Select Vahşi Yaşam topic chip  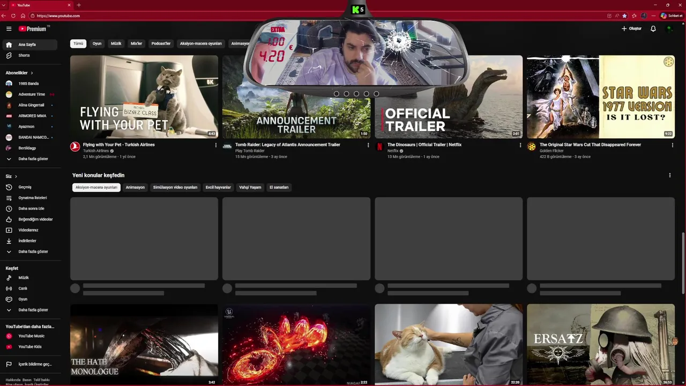tap(250, 187)
